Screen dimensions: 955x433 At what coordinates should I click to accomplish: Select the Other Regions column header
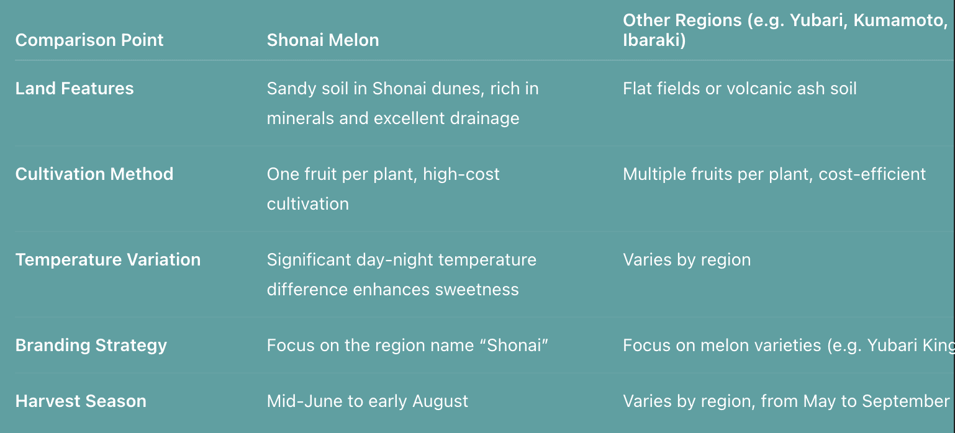click(786, 30)
